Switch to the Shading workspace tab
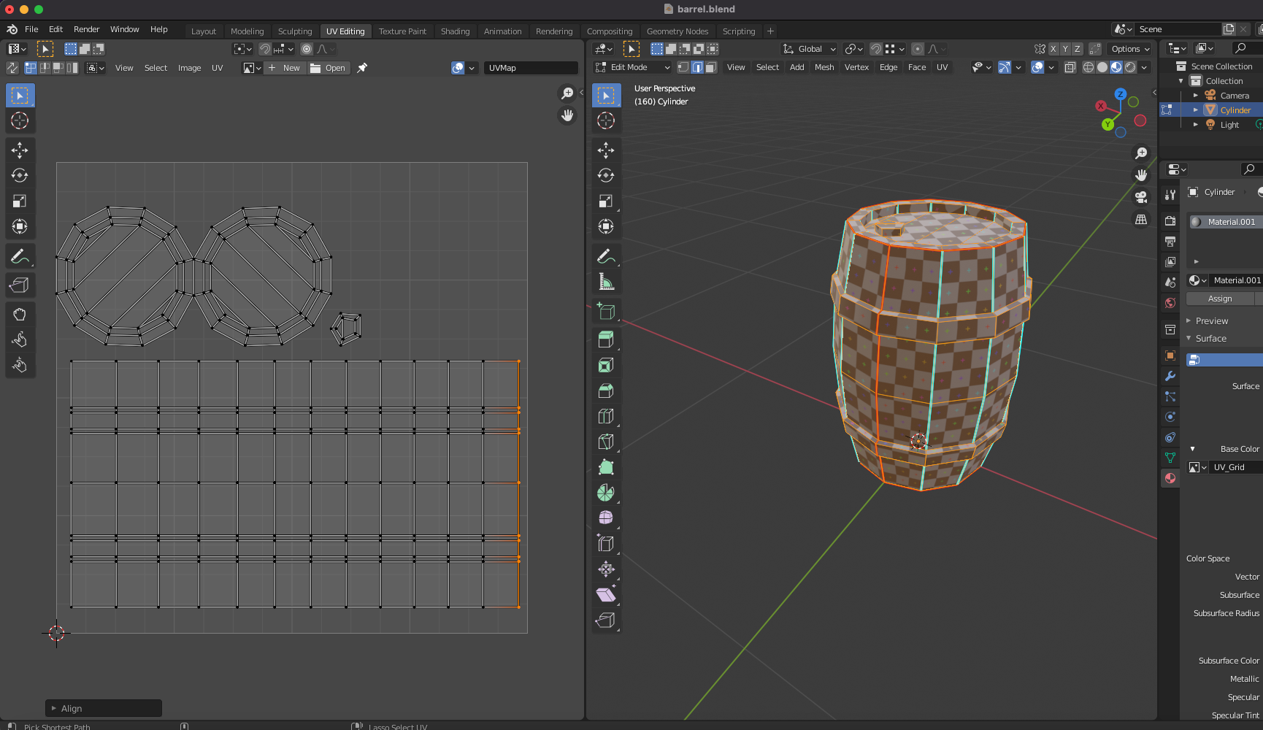The width and height of the screenshot is (1263, 730). (x=455, y=31)
